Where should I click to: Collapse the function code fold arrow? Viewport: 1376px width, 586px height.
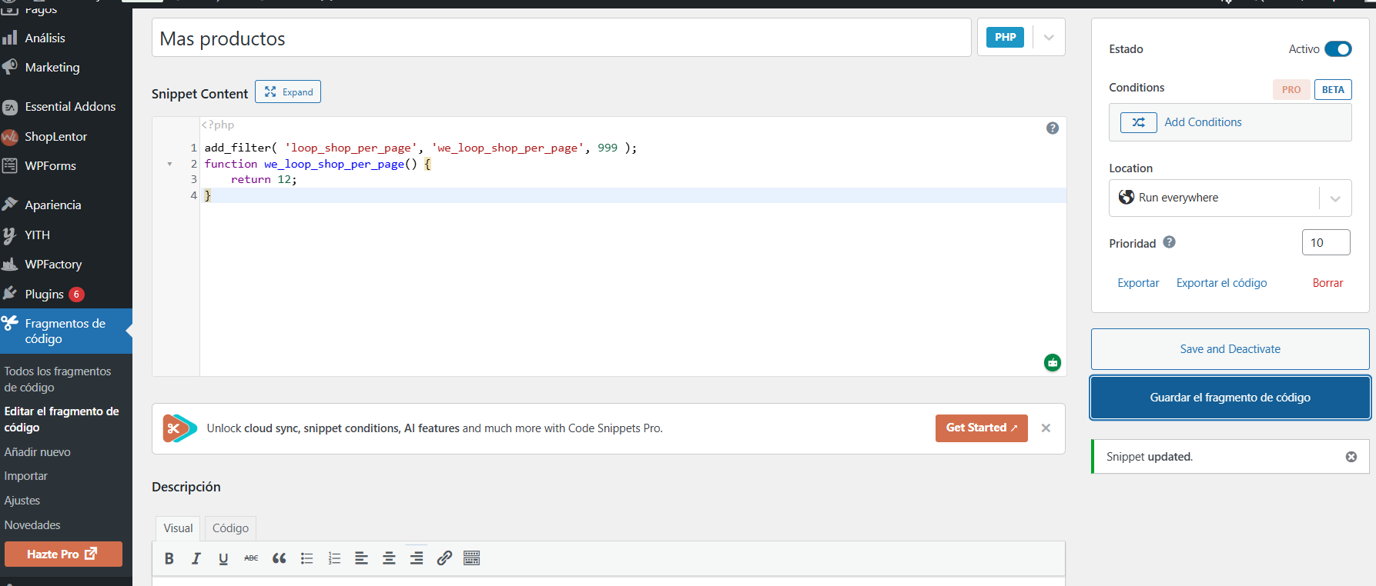(169, 164)
